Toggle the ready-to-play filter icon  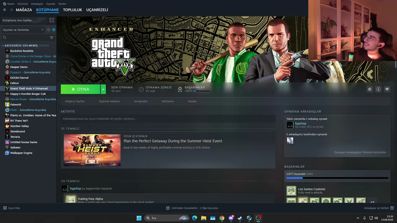click(54, 30)
